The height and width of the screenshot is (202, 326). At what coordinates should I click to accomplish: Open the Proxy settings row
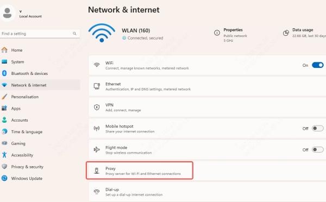click(208, 171)
